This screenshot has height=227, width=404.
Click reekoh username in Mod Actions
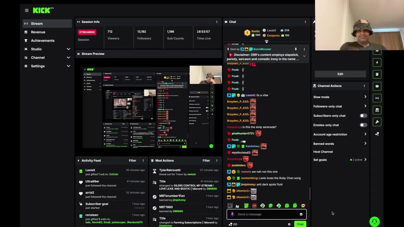192,174
